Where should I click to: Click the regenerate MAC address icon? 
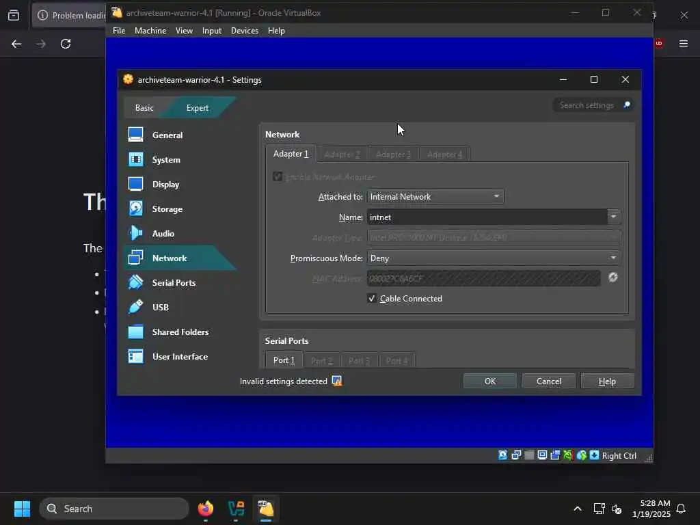tap(613, 278)
